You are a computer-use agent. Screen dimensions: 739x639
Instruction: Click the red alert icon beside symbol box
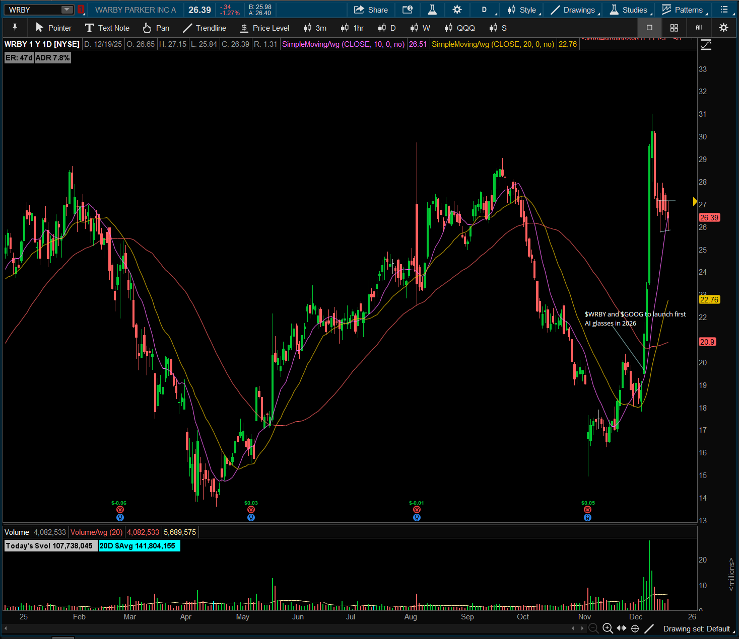[81, 10]
